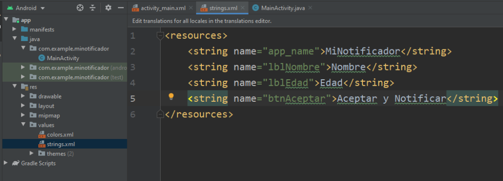Close the strings.xml tab
503x181 pixels.
pyautogui.click(x=243, y=8)
